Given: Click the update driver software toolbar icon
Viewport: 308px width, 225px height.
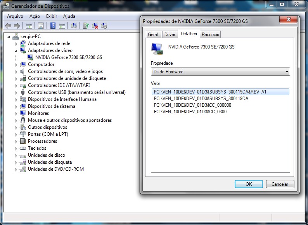Looking at the screenshot, I should (86, 26).
